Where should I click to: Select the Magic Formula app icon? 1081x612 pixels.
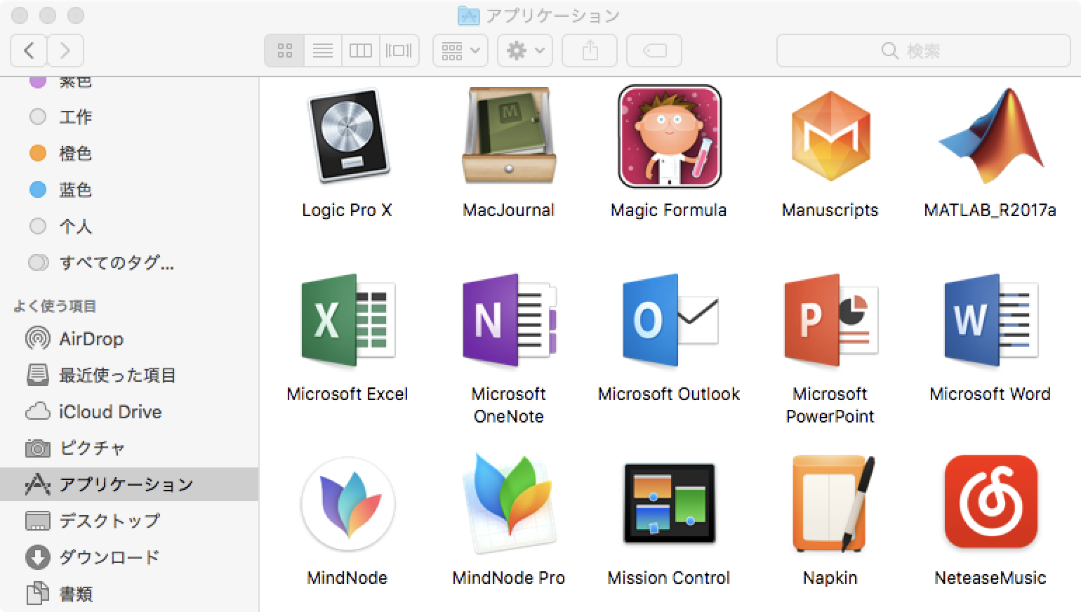[x=669, y=136]
